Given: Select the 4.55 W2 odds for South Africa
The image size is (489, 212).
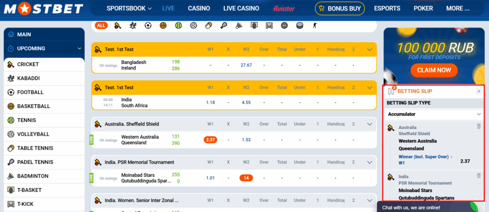Looking at the screenshot, I should point(246,102).
